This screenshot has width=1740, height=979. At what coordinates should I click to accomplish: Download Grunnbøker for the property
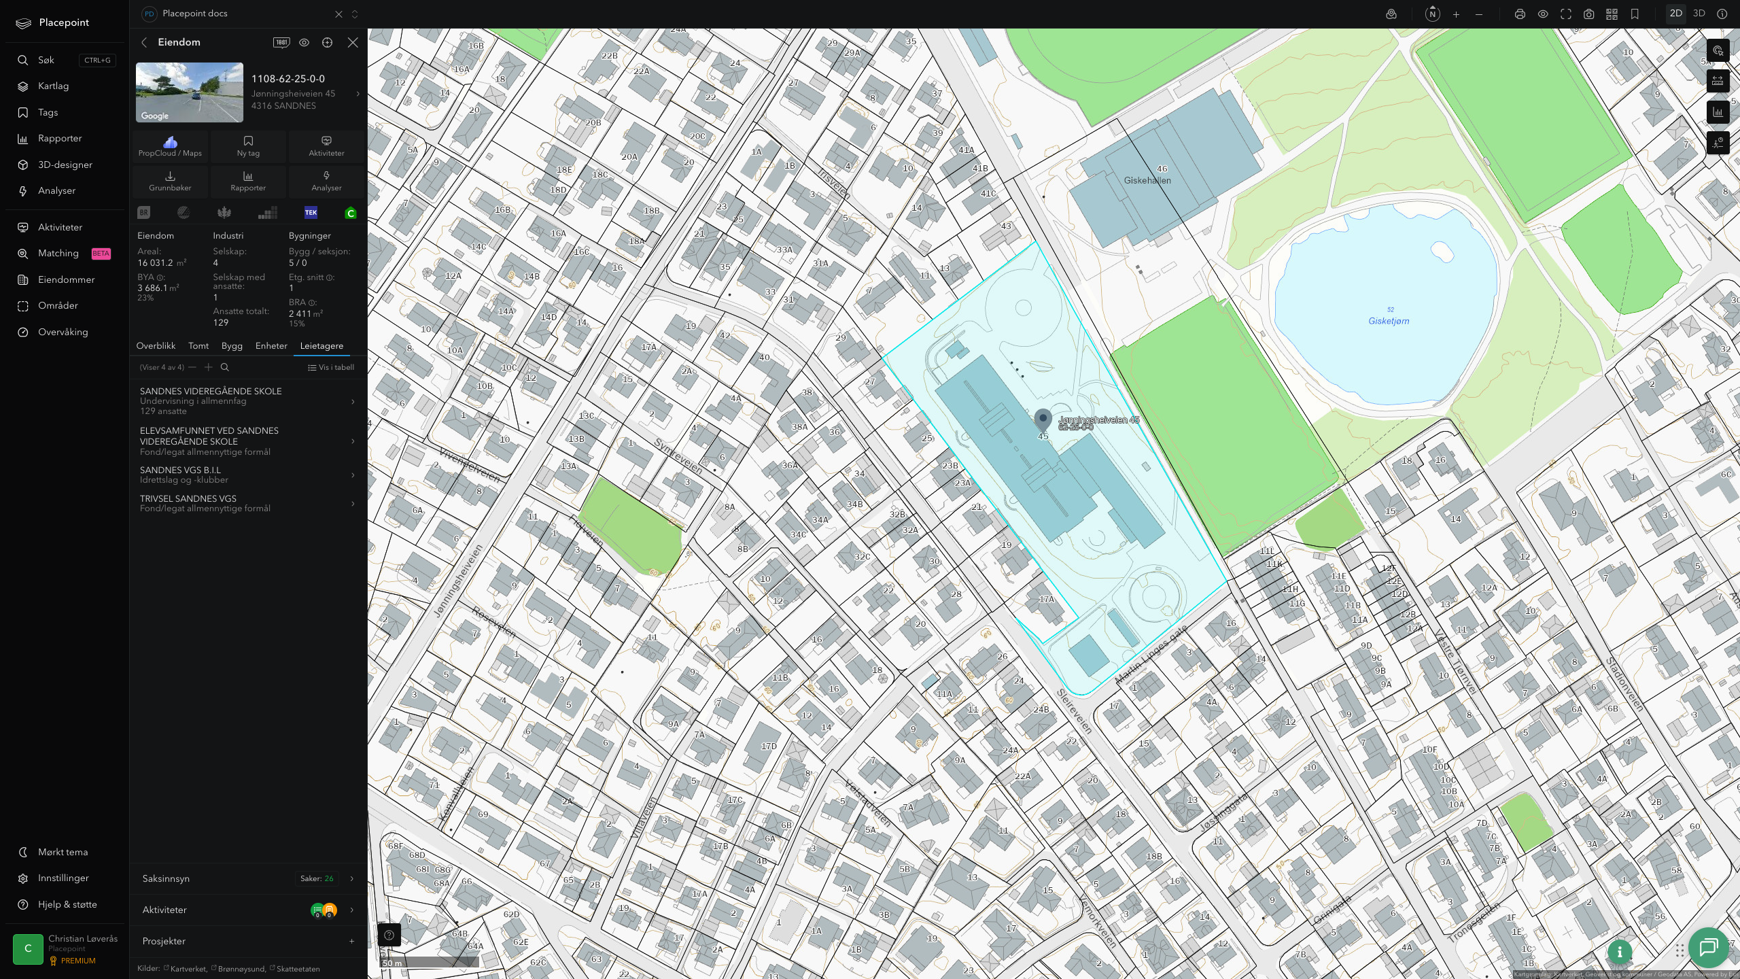click(170, 181)
